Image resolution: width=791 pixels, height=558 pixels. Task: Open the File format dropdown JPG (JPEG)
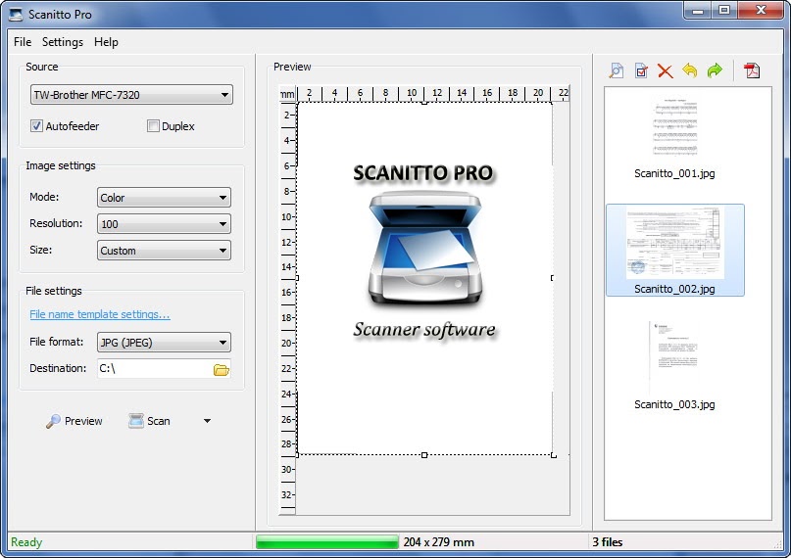164,343
